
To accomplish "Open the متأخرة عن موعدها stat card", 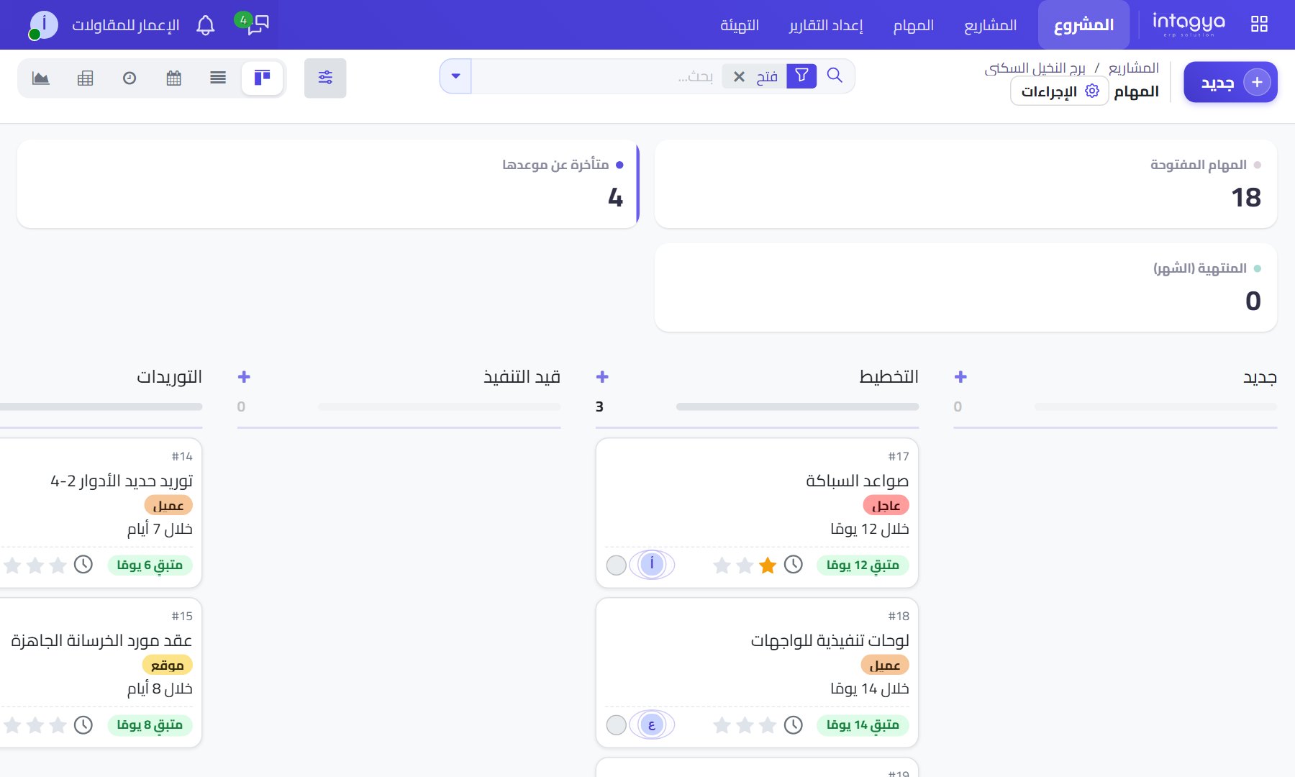I will pyautogui.click(x=328, y=184).
